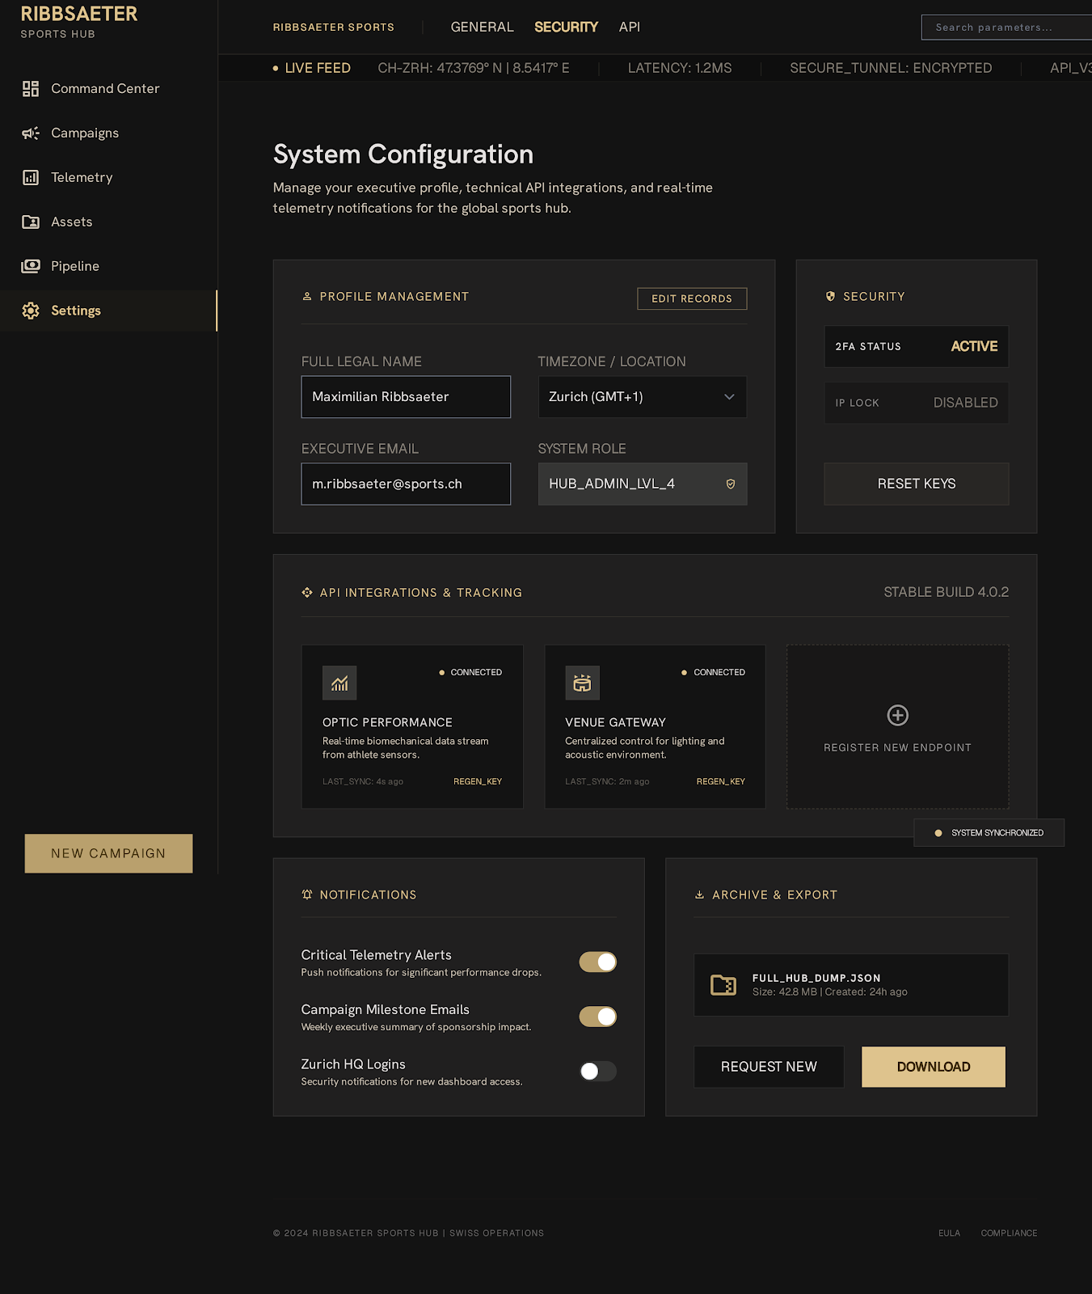Toggle Campaign Milestone Emails switch
The height and width of the screenshot is (1294, 1092).
[x=598, y=1017]
